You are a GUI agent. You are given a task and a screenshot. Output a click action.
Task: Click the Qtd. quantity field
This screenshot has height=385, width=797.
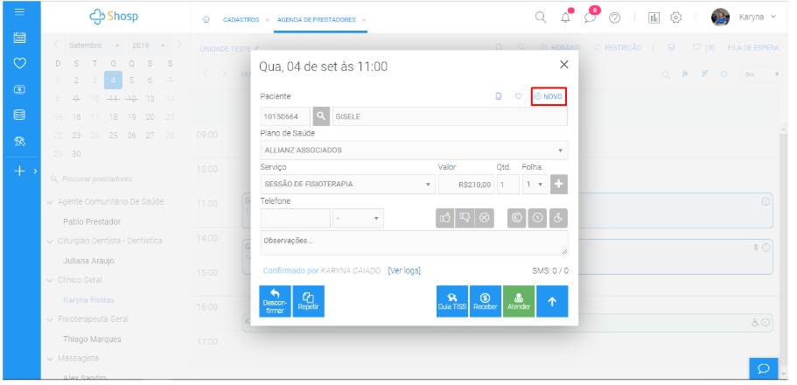click(x=508, y=184)
